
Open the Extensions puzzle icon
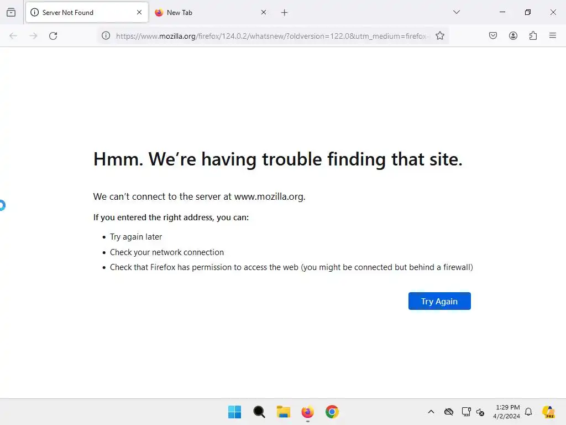point(533,35)
